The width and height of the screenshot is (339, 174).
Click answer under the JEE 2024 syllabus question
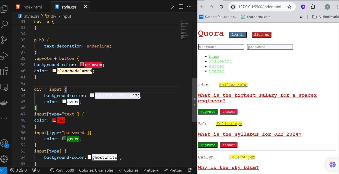tap(229, 145)
